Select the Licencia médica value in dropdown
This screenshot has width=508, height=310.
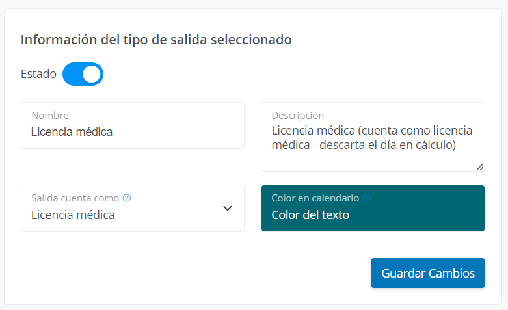point(73,215)
